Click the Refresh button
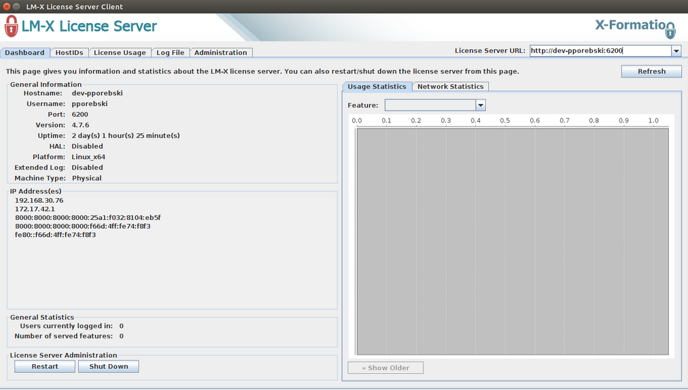Image resolution: width=688 pixels, height=390 pixels. [651, 71]
